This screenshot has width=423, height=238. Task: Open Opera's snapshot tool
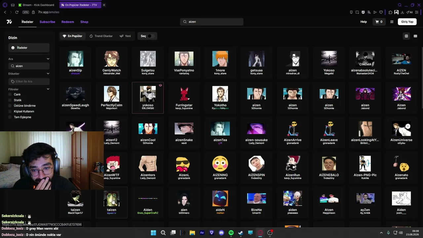point(357,12)
